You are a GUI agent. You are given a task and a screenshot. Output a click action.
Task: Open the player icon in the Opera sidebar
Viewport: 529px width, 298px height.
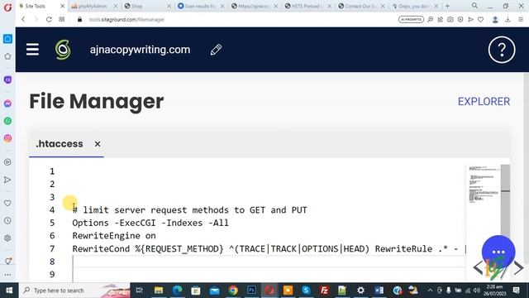[x=7, y=162]
